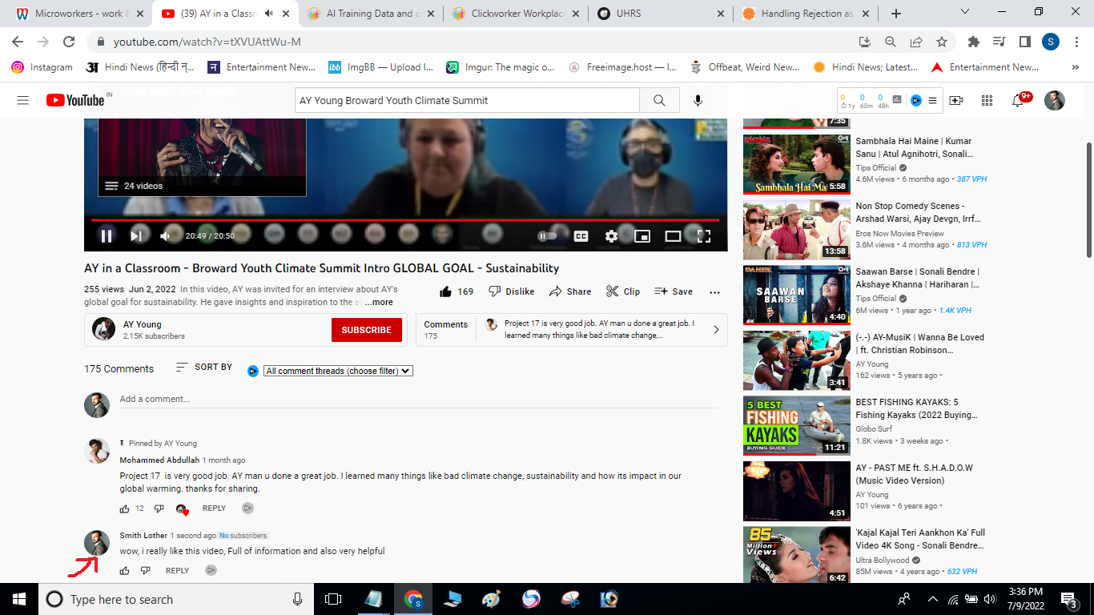Image resolution: width=1094 pixels, height=615 pixels.
Task: Open the SORT BY comments menu
Action: [203, 368]
